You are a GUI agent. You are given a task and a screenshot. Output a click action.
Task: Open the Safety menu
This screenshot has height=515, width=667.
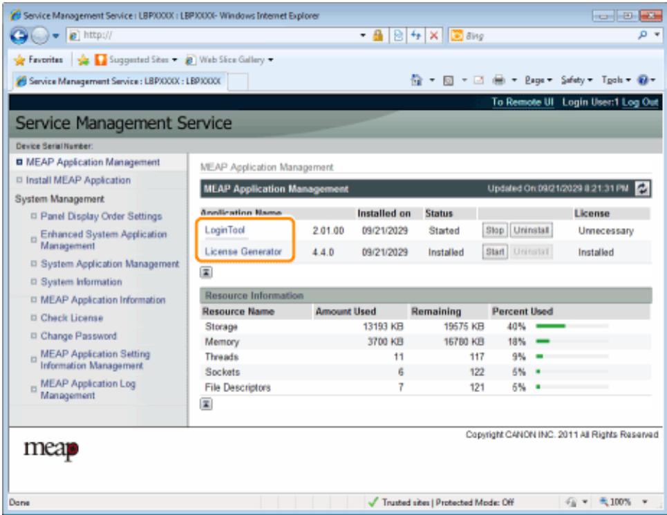pyautogui.click(x=576, y=80)
